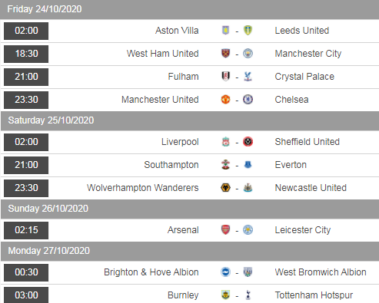Click the Arsenal cannon crest
Screen dimensions: 379x303
click(225, 230)
